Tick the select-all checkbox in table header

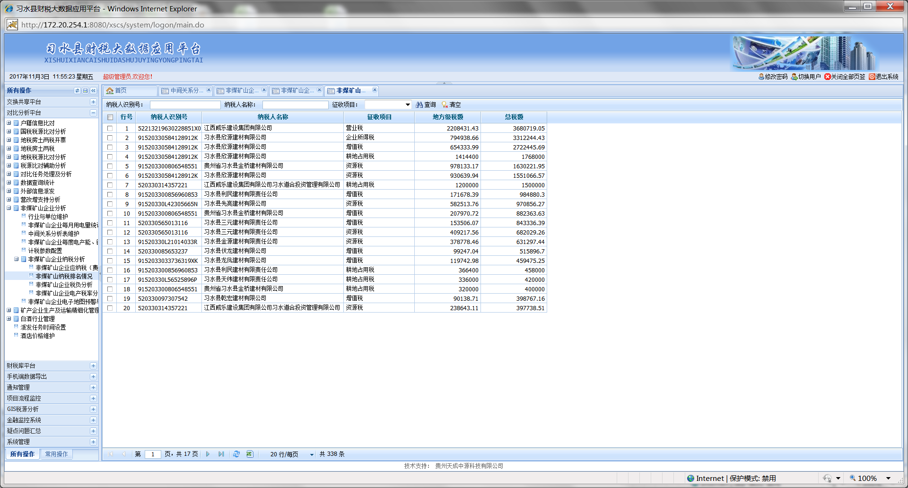click(110, 117)
